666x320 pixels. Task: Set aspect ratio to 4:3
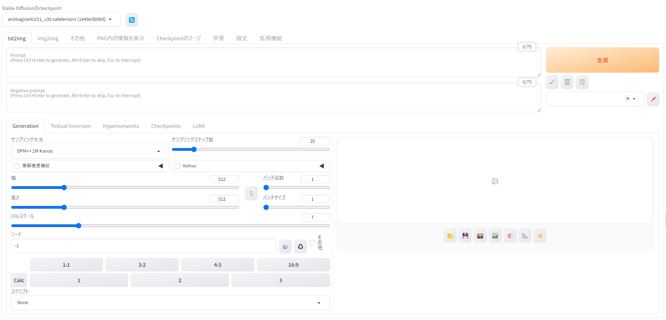coord(218,265)
